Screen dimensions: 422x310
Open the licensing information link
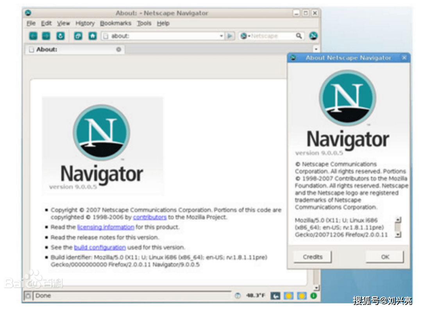105,227
